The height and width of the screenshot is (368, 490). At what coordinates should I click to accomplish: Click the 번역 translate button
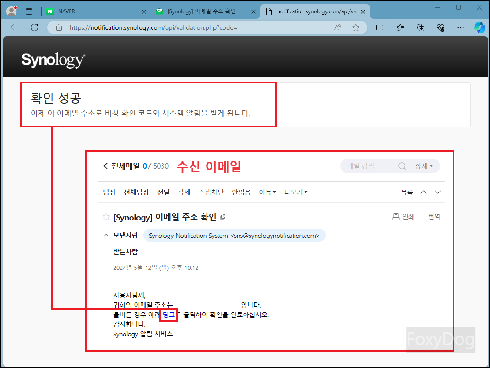(434, 216)
